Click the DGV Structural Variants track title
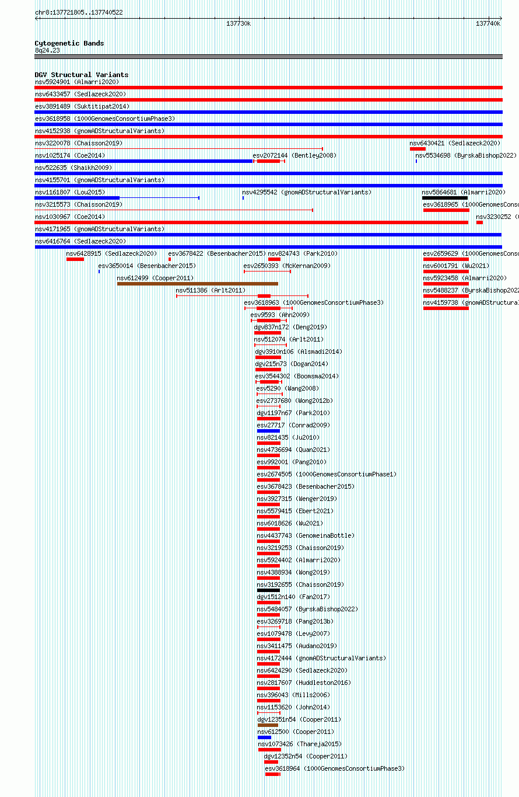The width and height of the screenshot is (519, 797). [x=82, y=75]
